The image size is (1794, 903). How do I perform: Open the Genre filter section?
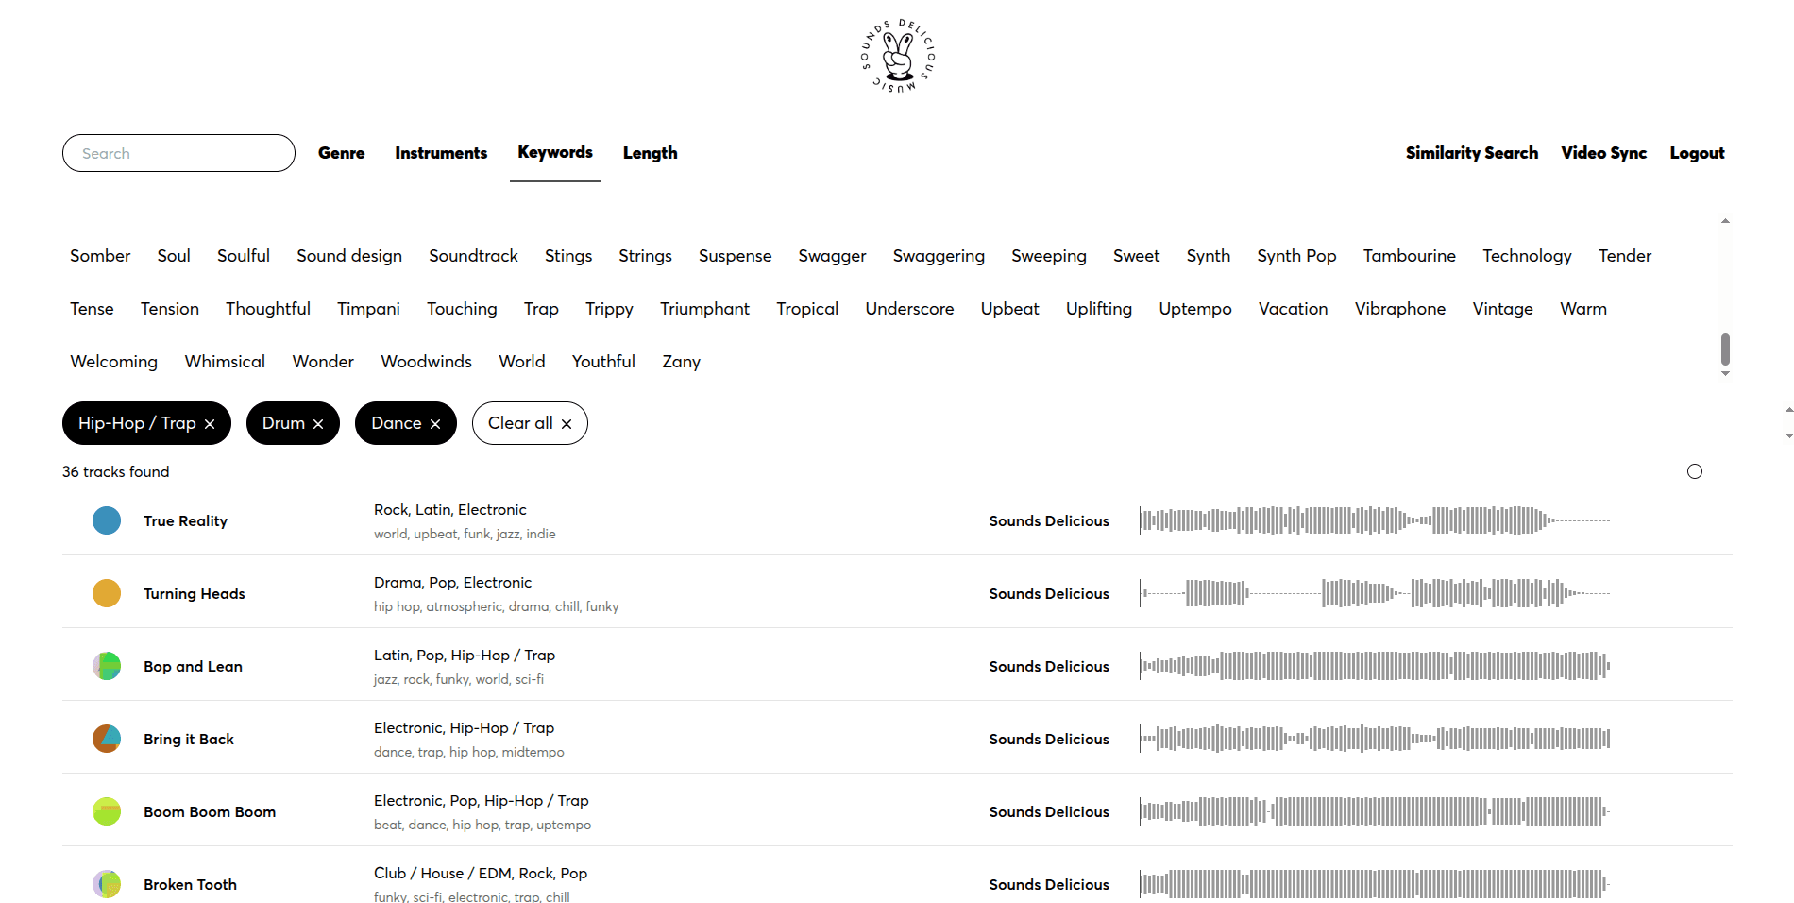point(341,152)
